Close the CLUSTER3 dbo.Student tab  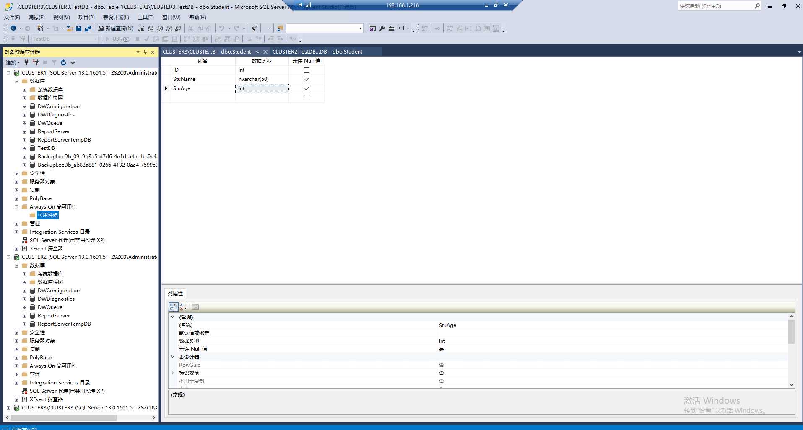pos(265,52)
